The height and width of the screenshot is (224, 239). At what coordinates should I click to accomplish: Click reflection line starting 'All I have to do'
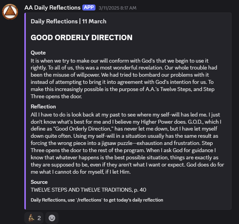[125, 114]
